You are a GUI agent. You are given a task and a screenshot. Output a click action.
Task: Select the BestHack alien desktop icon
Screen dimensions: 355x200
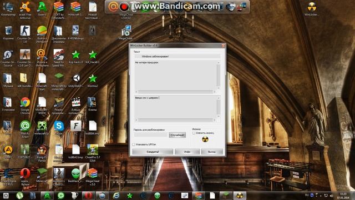coord(75,176)
